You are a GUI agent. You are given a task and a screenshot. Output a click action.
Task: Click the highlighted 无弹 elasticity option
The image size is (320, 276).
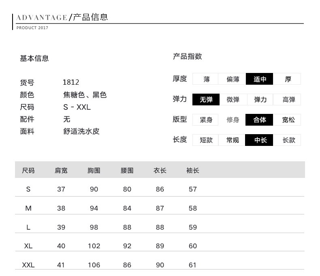click(206, 99)
